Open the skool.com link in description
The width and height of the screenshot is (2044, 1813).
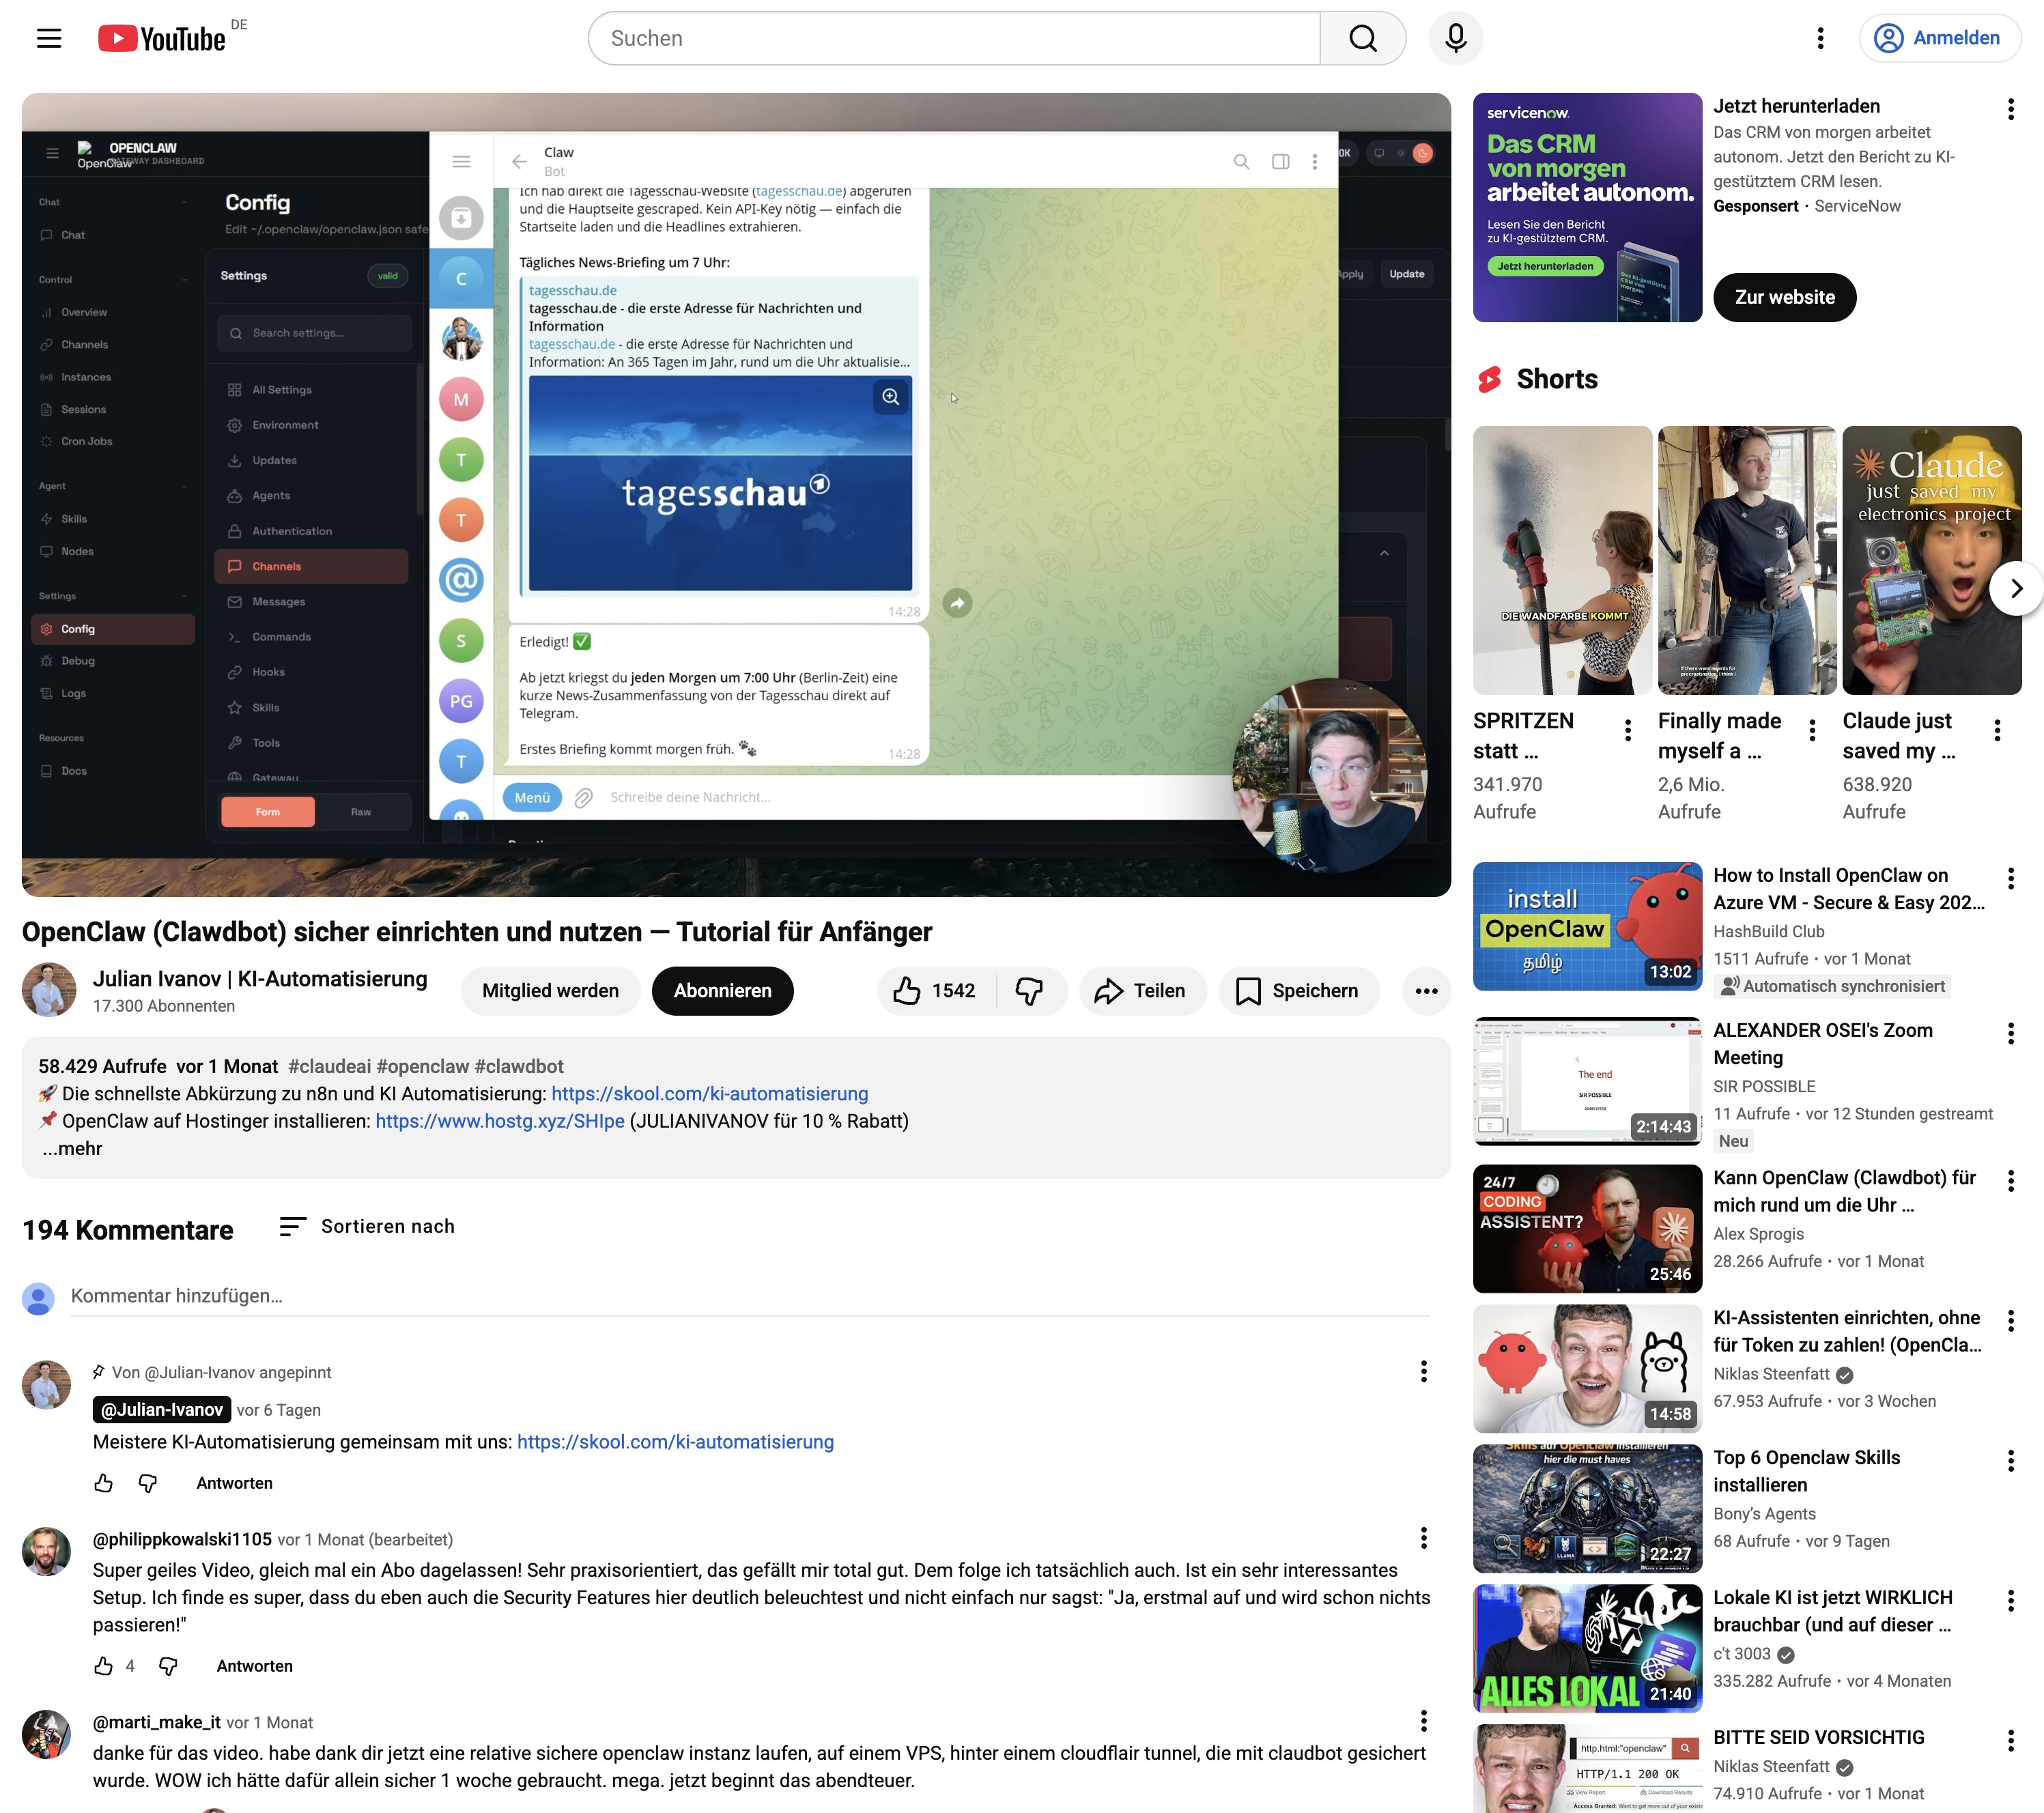point(709,1093)
